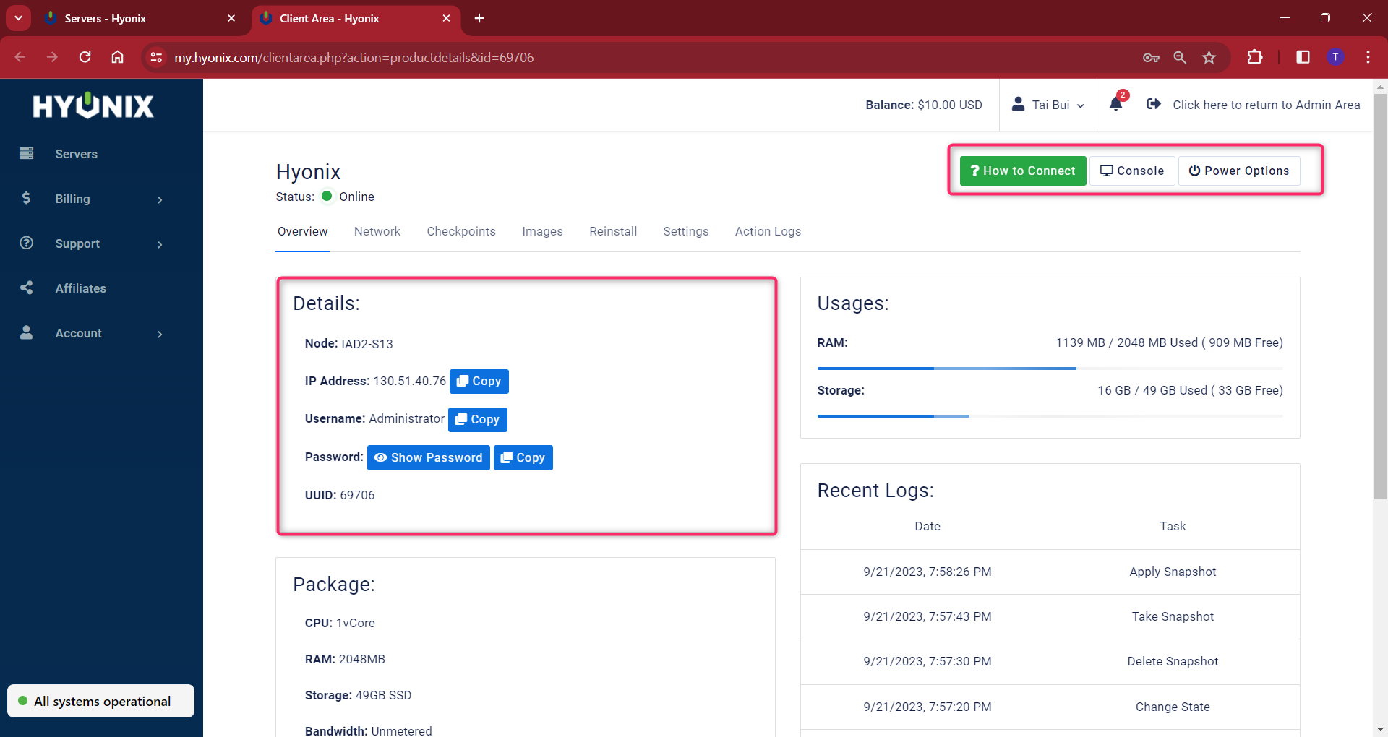Open the Billing section icon

pyautogui.click(x=27, y=199)
